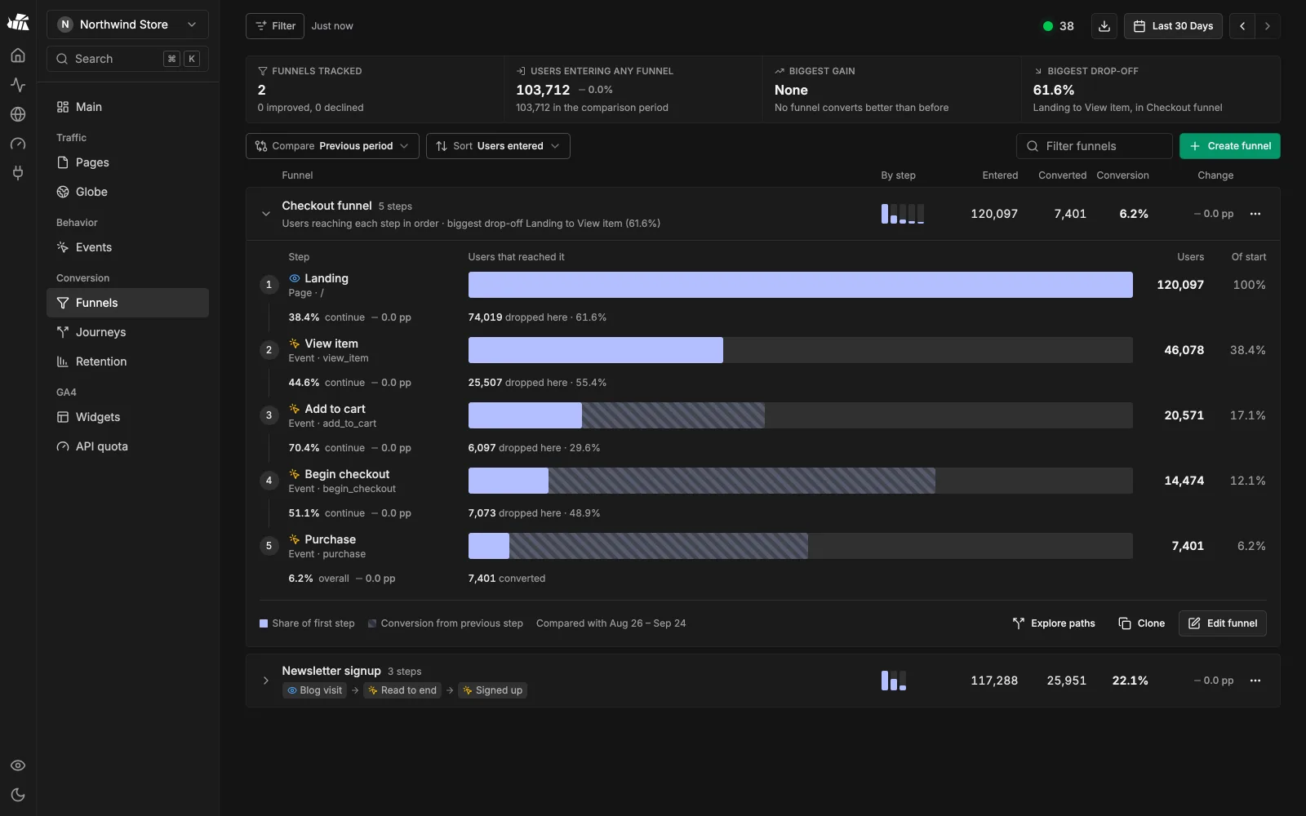
Task: Select Globe in the sidebar
Action: coord(127,192)
